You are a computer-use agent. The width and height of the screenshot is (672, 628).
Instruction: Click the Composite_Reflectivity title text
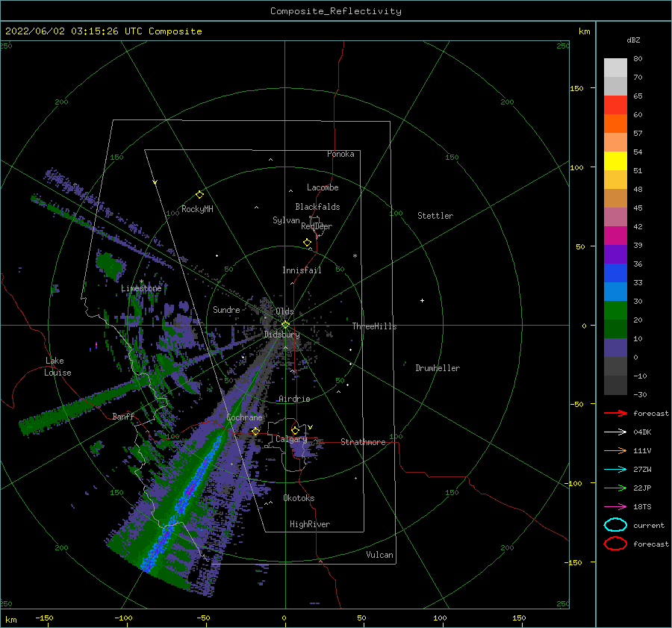pos(335,11)
